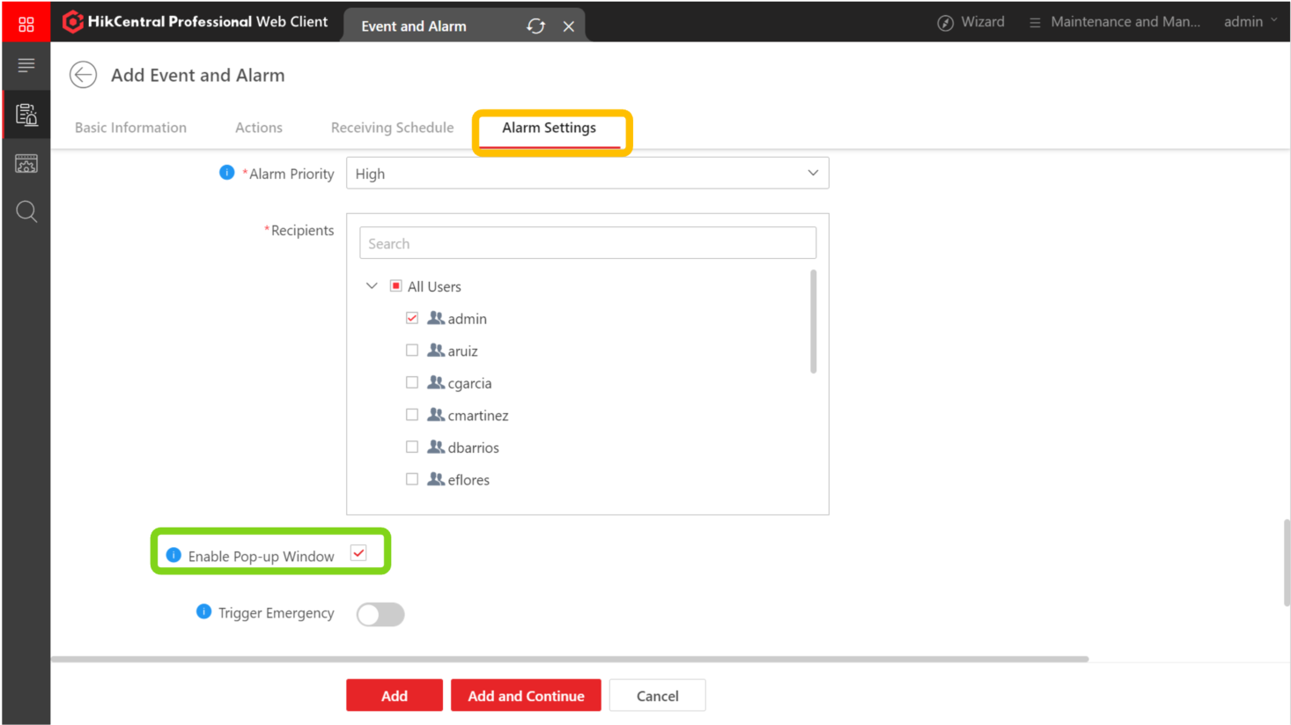
Task: Uncheck the admin recipient checkbox
Action: point(411,318)
